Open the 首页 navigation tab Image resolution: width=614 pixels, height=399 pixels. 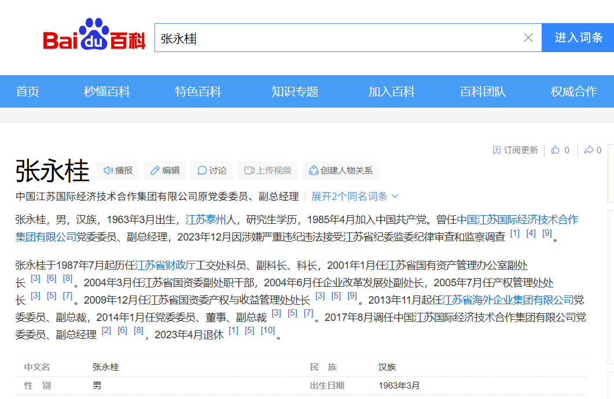(x=27, y=91)
